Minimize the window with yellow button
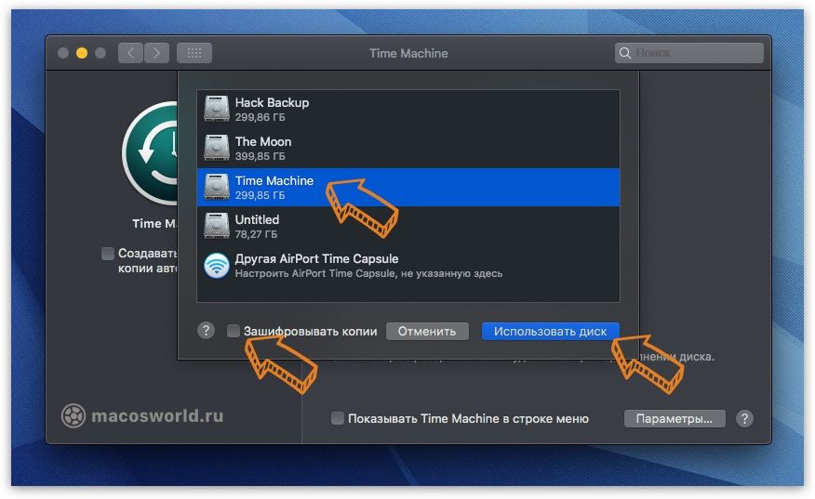Image resolution: width=815 pixels, height=499 pixels. 82,53
